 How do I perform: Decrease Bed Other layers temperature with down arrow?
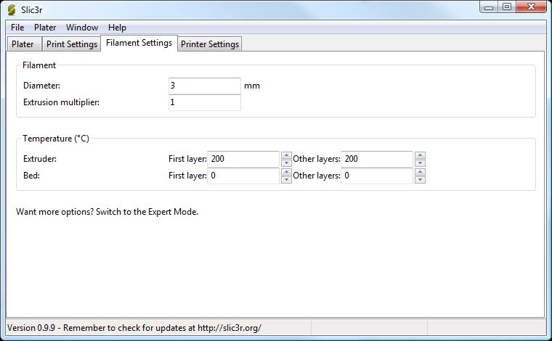pos(420,179)
